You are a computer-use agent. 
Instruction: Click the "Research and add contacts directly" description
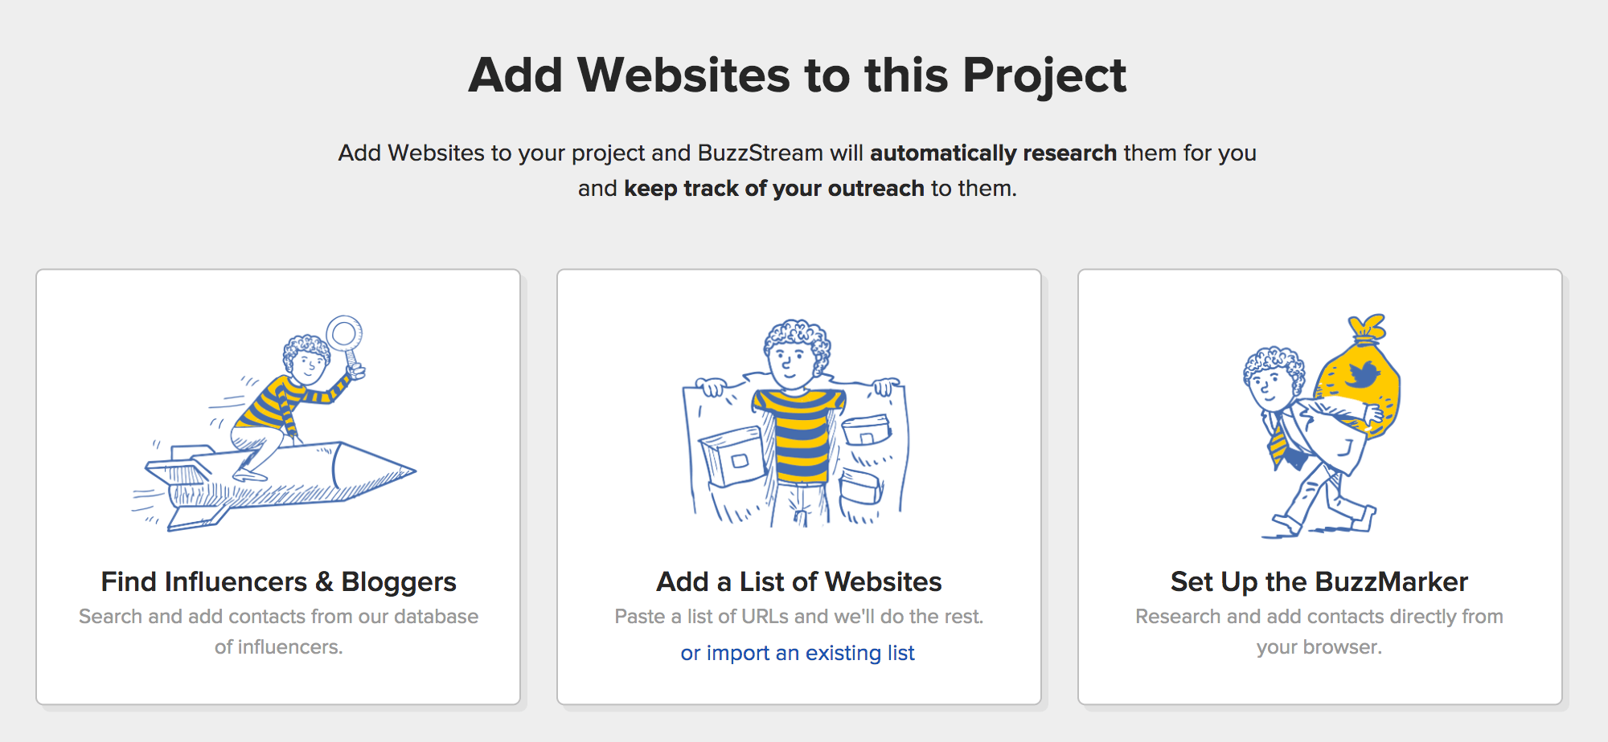pos(1319,617)
